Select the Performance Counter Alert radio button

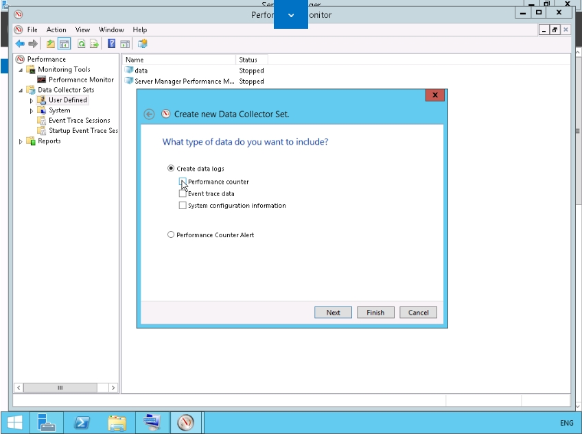click(171, 235)
